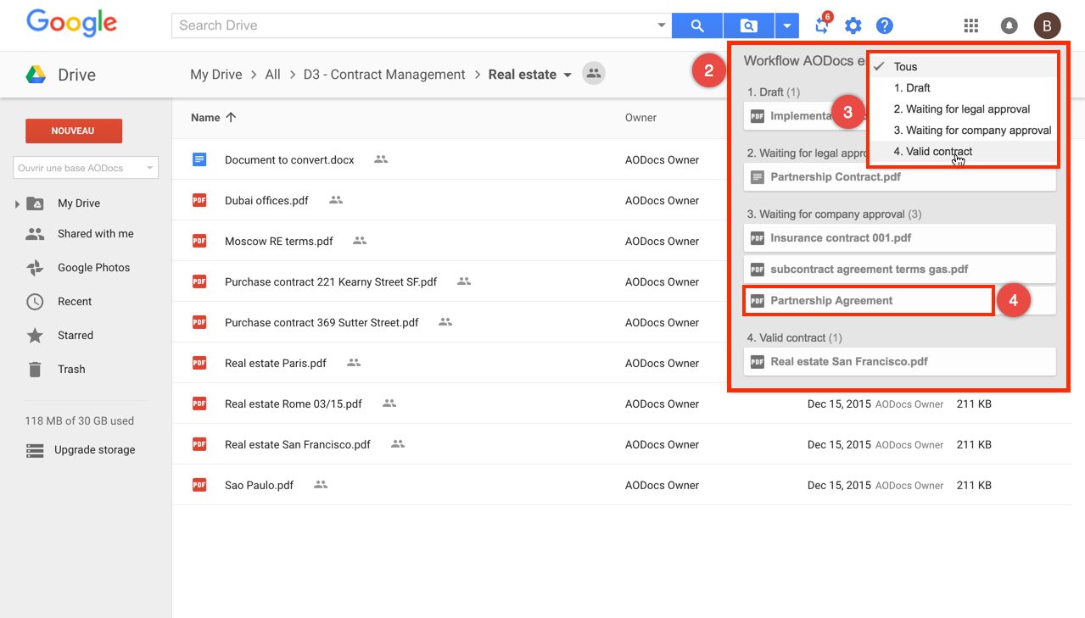Click Upgrade storage link

pos(95,450)
